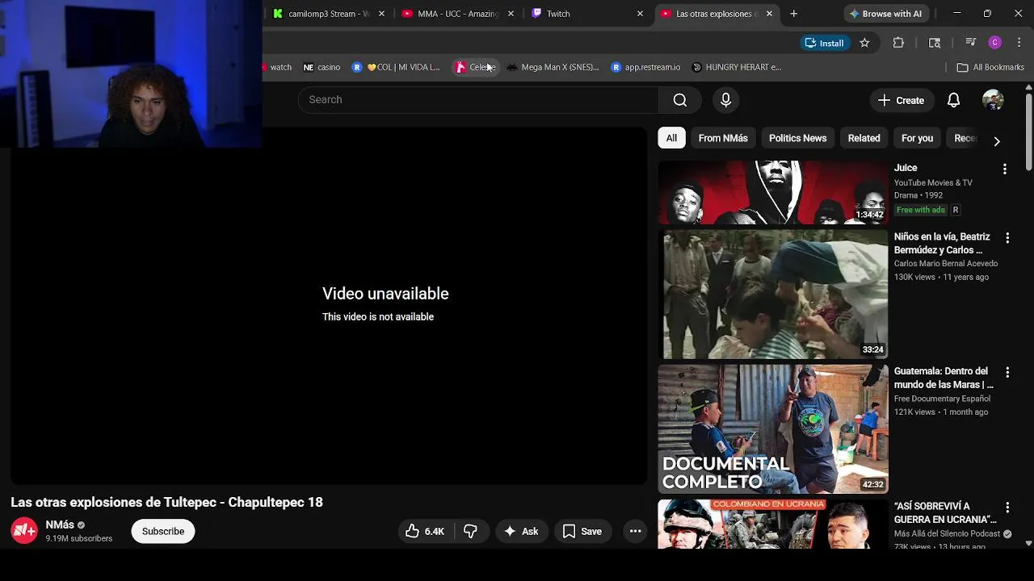The width and height of the screenshot is (1034, 581).
Task: Click the Ask button
Action: [x=521, y=531]
